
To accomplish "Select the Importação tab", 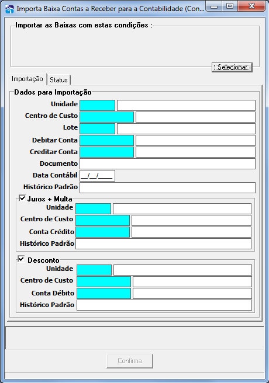I will coord(27,79).
